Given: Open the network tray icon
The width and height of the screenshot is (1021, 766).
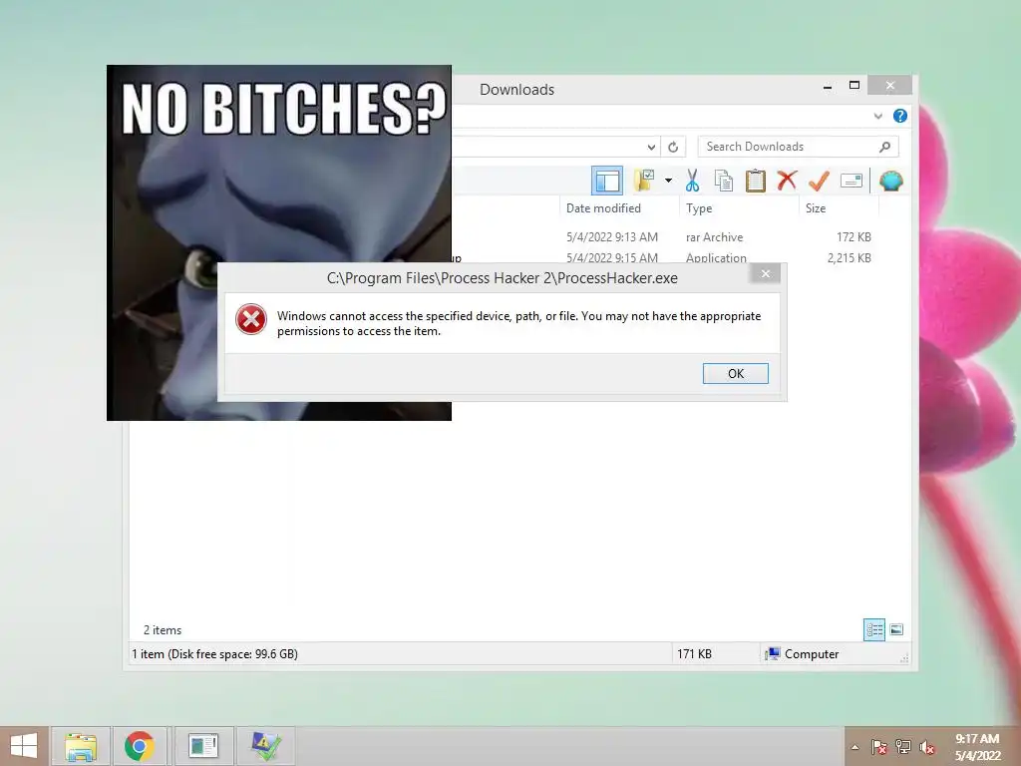Looking at the screenshot, I should [903, 747].
